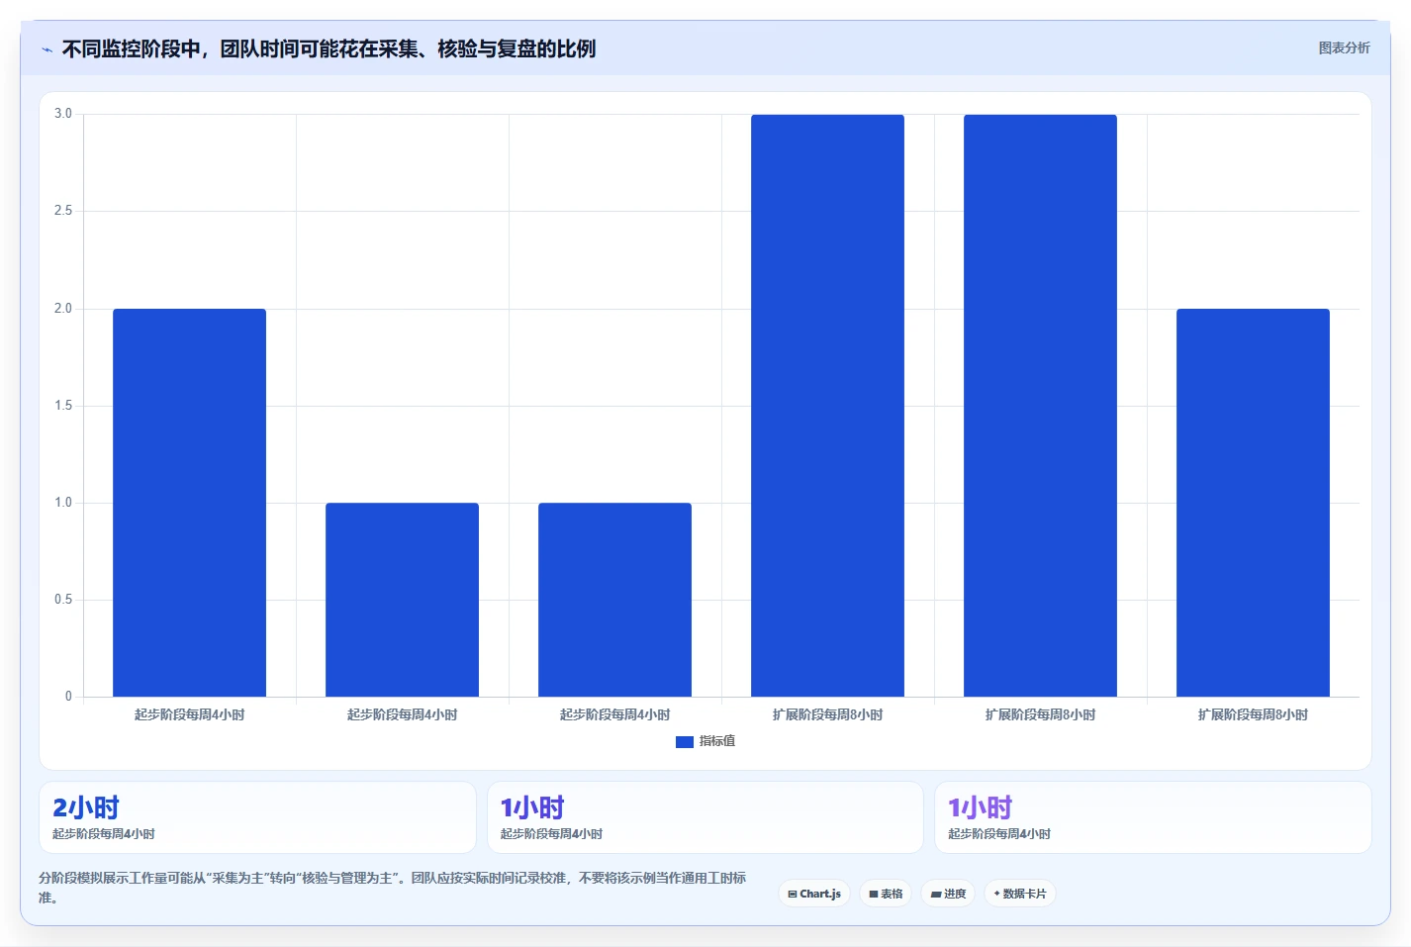Screen dimensions: 1411x947
Task: Select the 起步阶段 bar reaching 2.0
Action: pos(189,503)
